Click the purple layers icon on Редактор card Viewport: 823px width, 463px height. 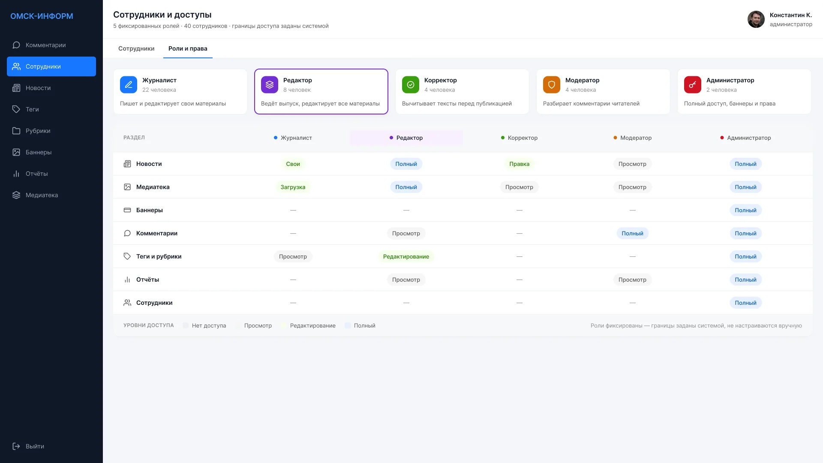(x=270, y=85)
